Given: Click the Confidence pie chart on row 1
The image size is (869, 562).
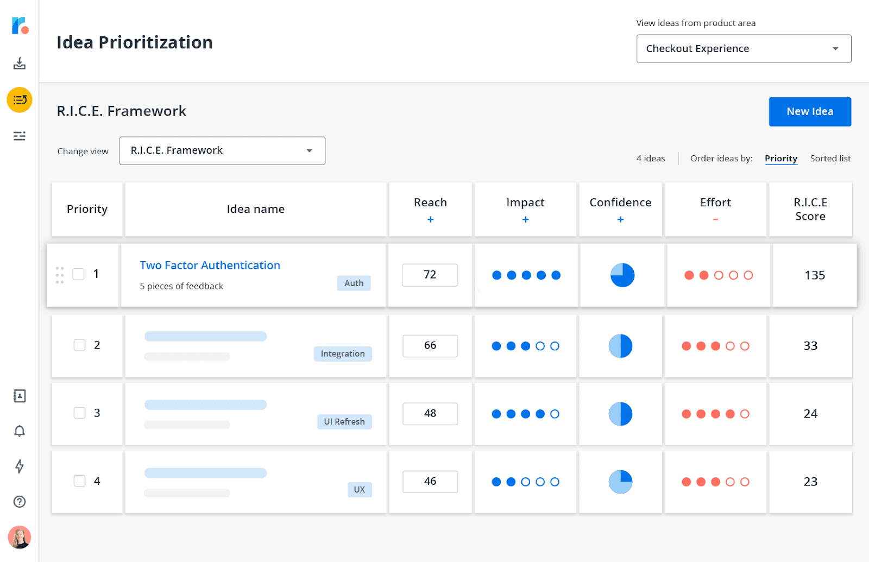Looking at the screenshot, I should click(x=622, y=275).
